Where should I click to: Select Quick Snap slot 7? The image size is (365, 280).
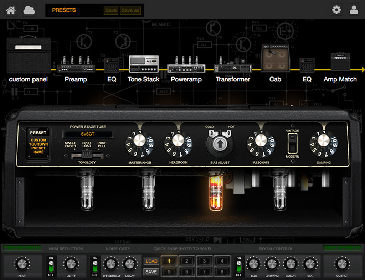pos(204,271)
